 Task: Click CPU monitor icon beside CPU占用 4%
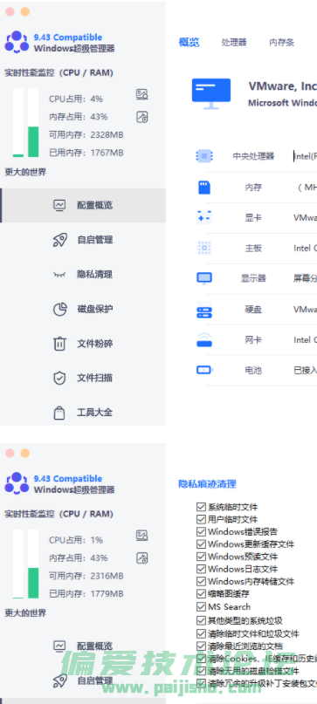[x=142, y=94]
